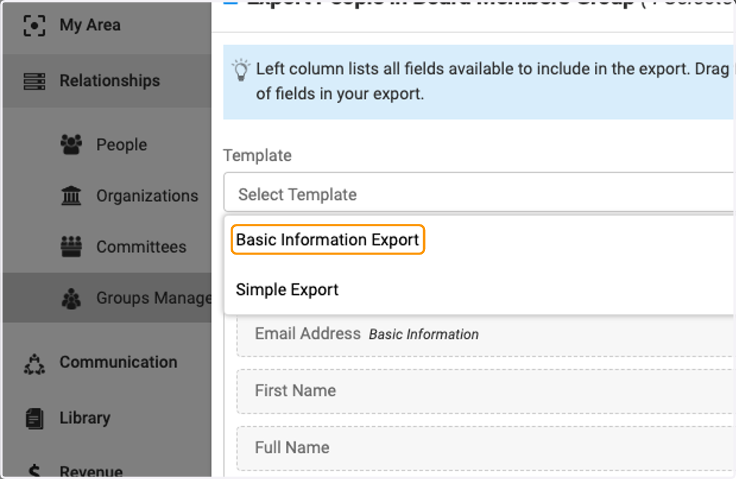
Task: Click the People group icon
Action: click(72, 145)
